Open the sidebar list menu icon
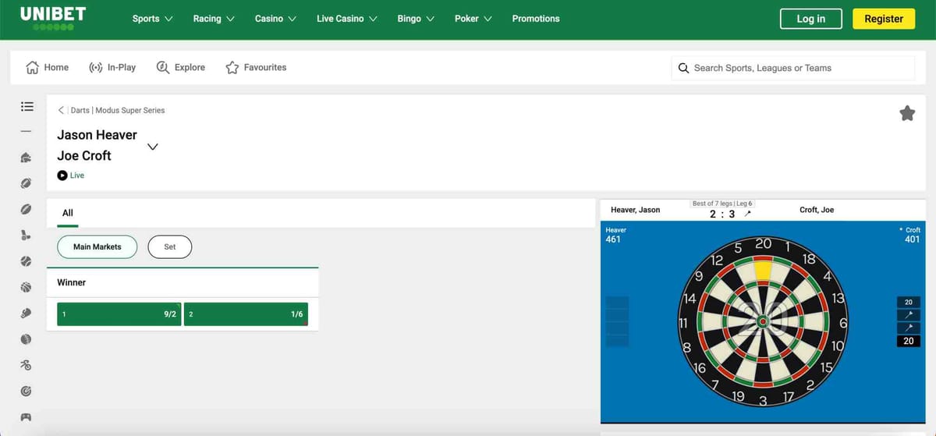Screen dimensions: 936x436 pos(27,106)
